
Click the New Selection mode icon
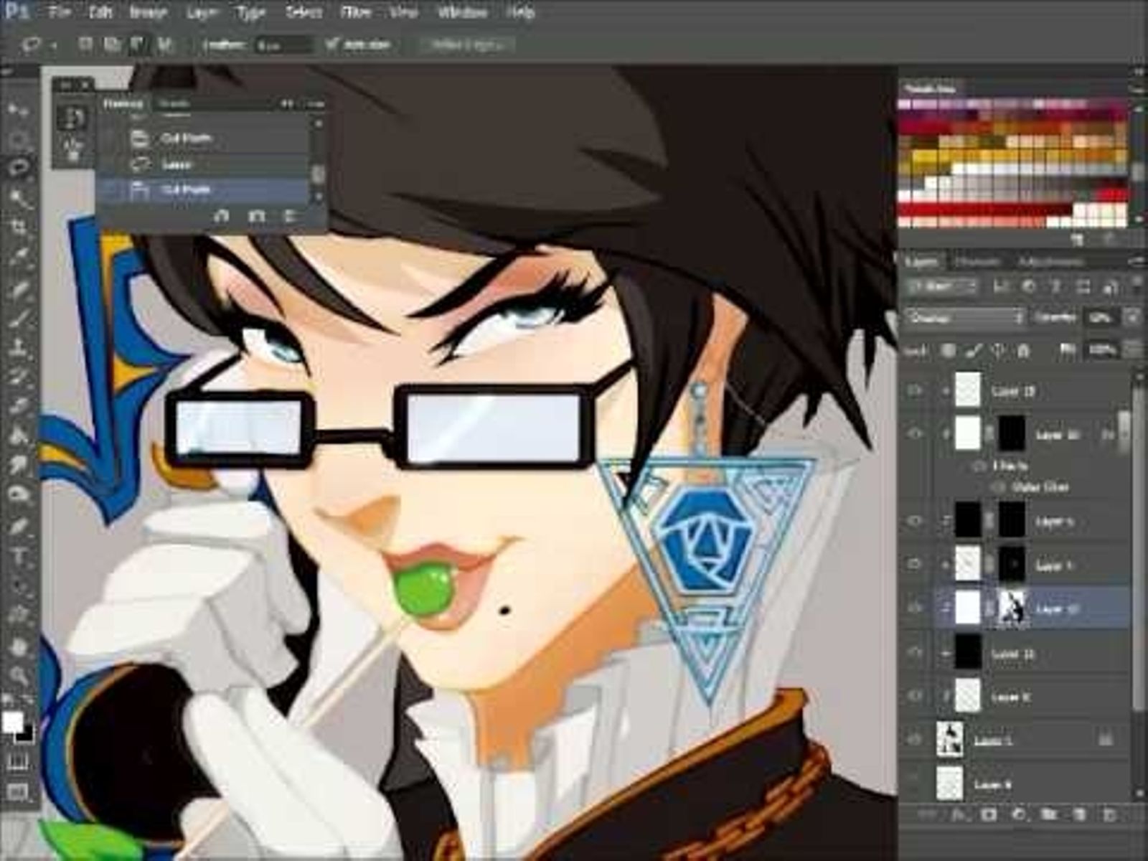85,44
